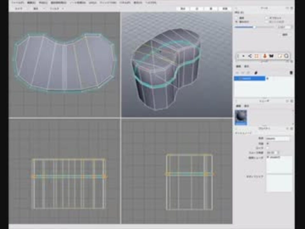Select the sphere material thumbnail

[x=241, y=117]
